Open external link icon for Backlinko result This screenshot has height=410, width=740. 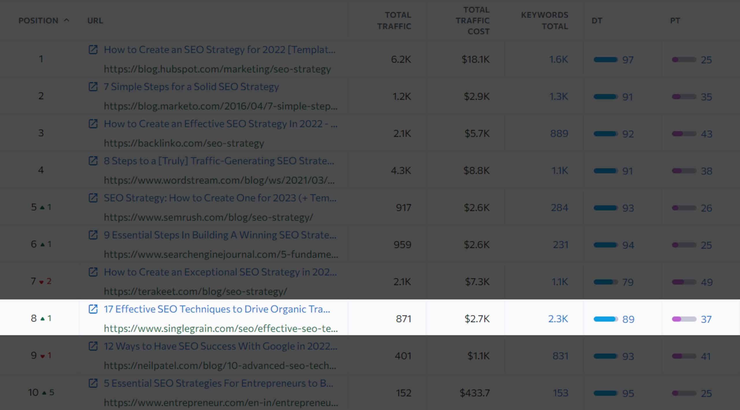pos(93,124)
